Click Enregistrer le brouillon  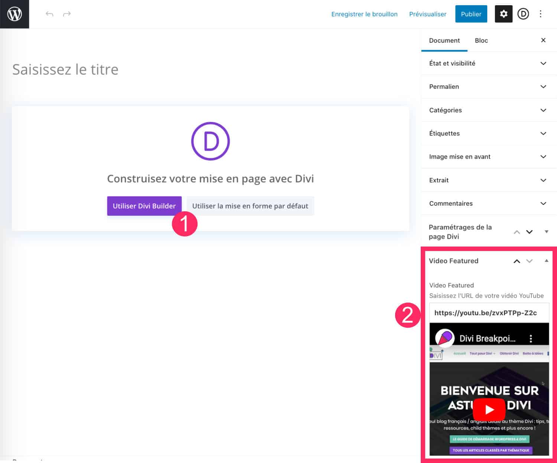click(x=364, y=14)
